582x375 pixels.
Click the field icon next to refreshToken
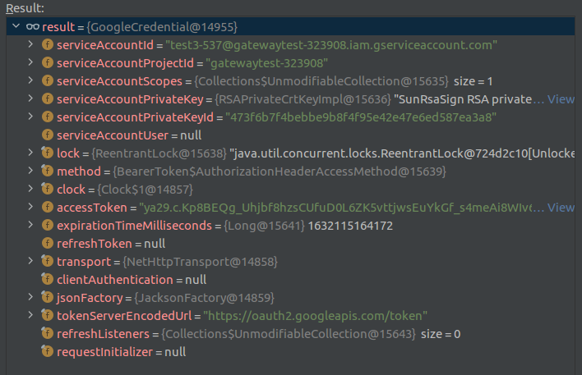[x=48, y=243]
